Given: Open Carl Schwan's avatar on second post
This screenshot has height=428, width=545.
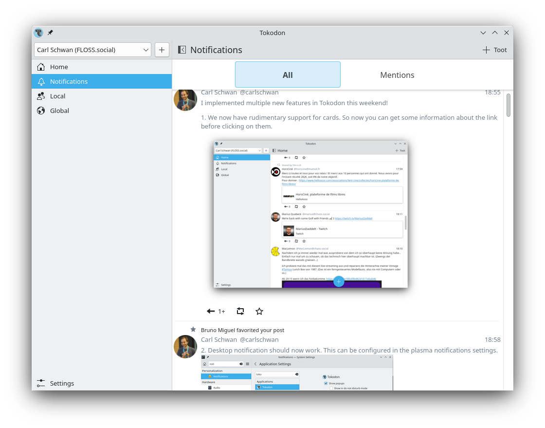Looking at the screenshot, I should coord(185,347).
